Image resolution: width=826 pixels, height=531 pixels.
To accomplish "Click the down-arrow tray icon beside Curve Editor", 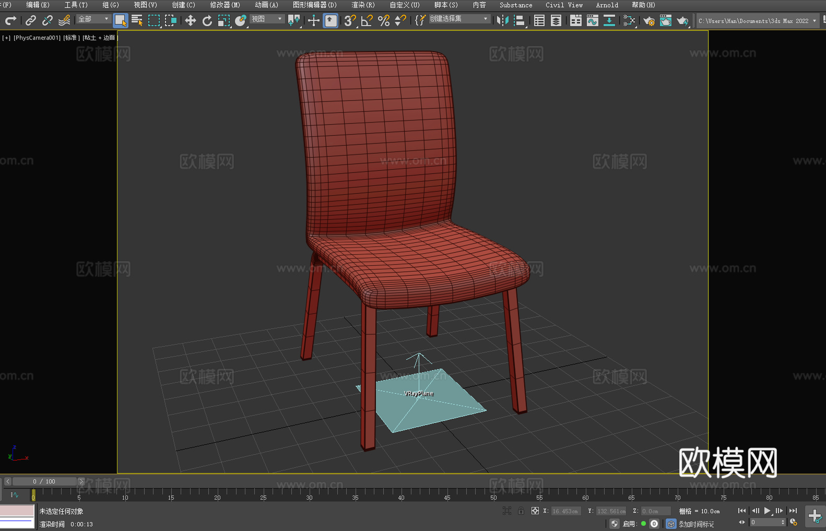I will coord(609,20).
